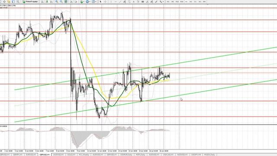Image resolution: width=277 pixels, height=156 pixels.
Task: Open the #SPX,Daily chart tab
Action: (x=140, y=155)
